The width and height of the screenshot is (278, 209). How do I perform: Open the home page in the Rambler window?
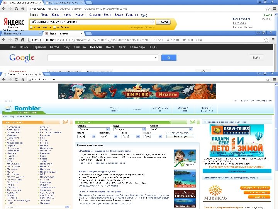pos(22,79)
